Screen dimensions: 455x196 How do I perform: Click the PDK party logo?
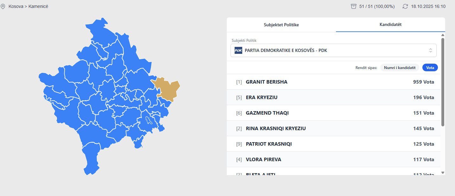(x=238, y=50)
